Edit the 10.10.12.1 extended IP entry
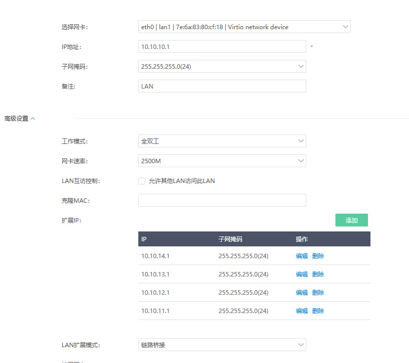The image size is (409, 363). tap(301, 293)
